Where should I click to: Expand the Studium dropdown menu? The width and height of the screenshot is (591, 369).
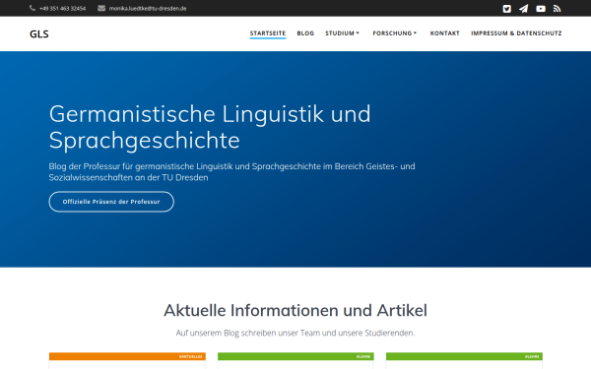(x=342, y=33)
